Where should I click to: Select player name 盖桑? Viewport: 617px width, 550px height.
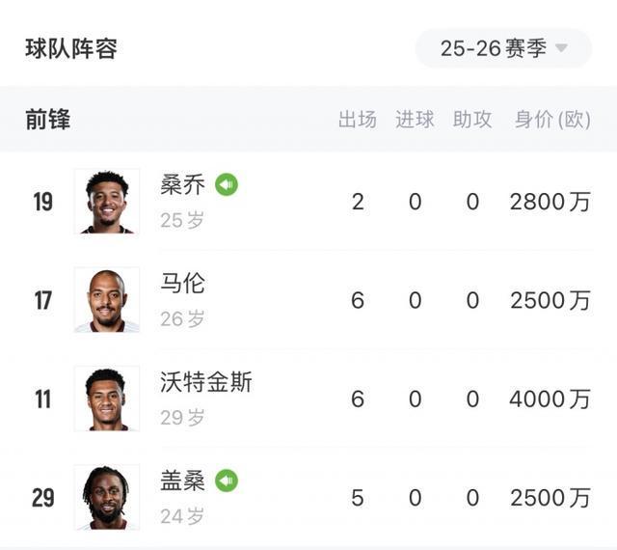click(183, 481)
